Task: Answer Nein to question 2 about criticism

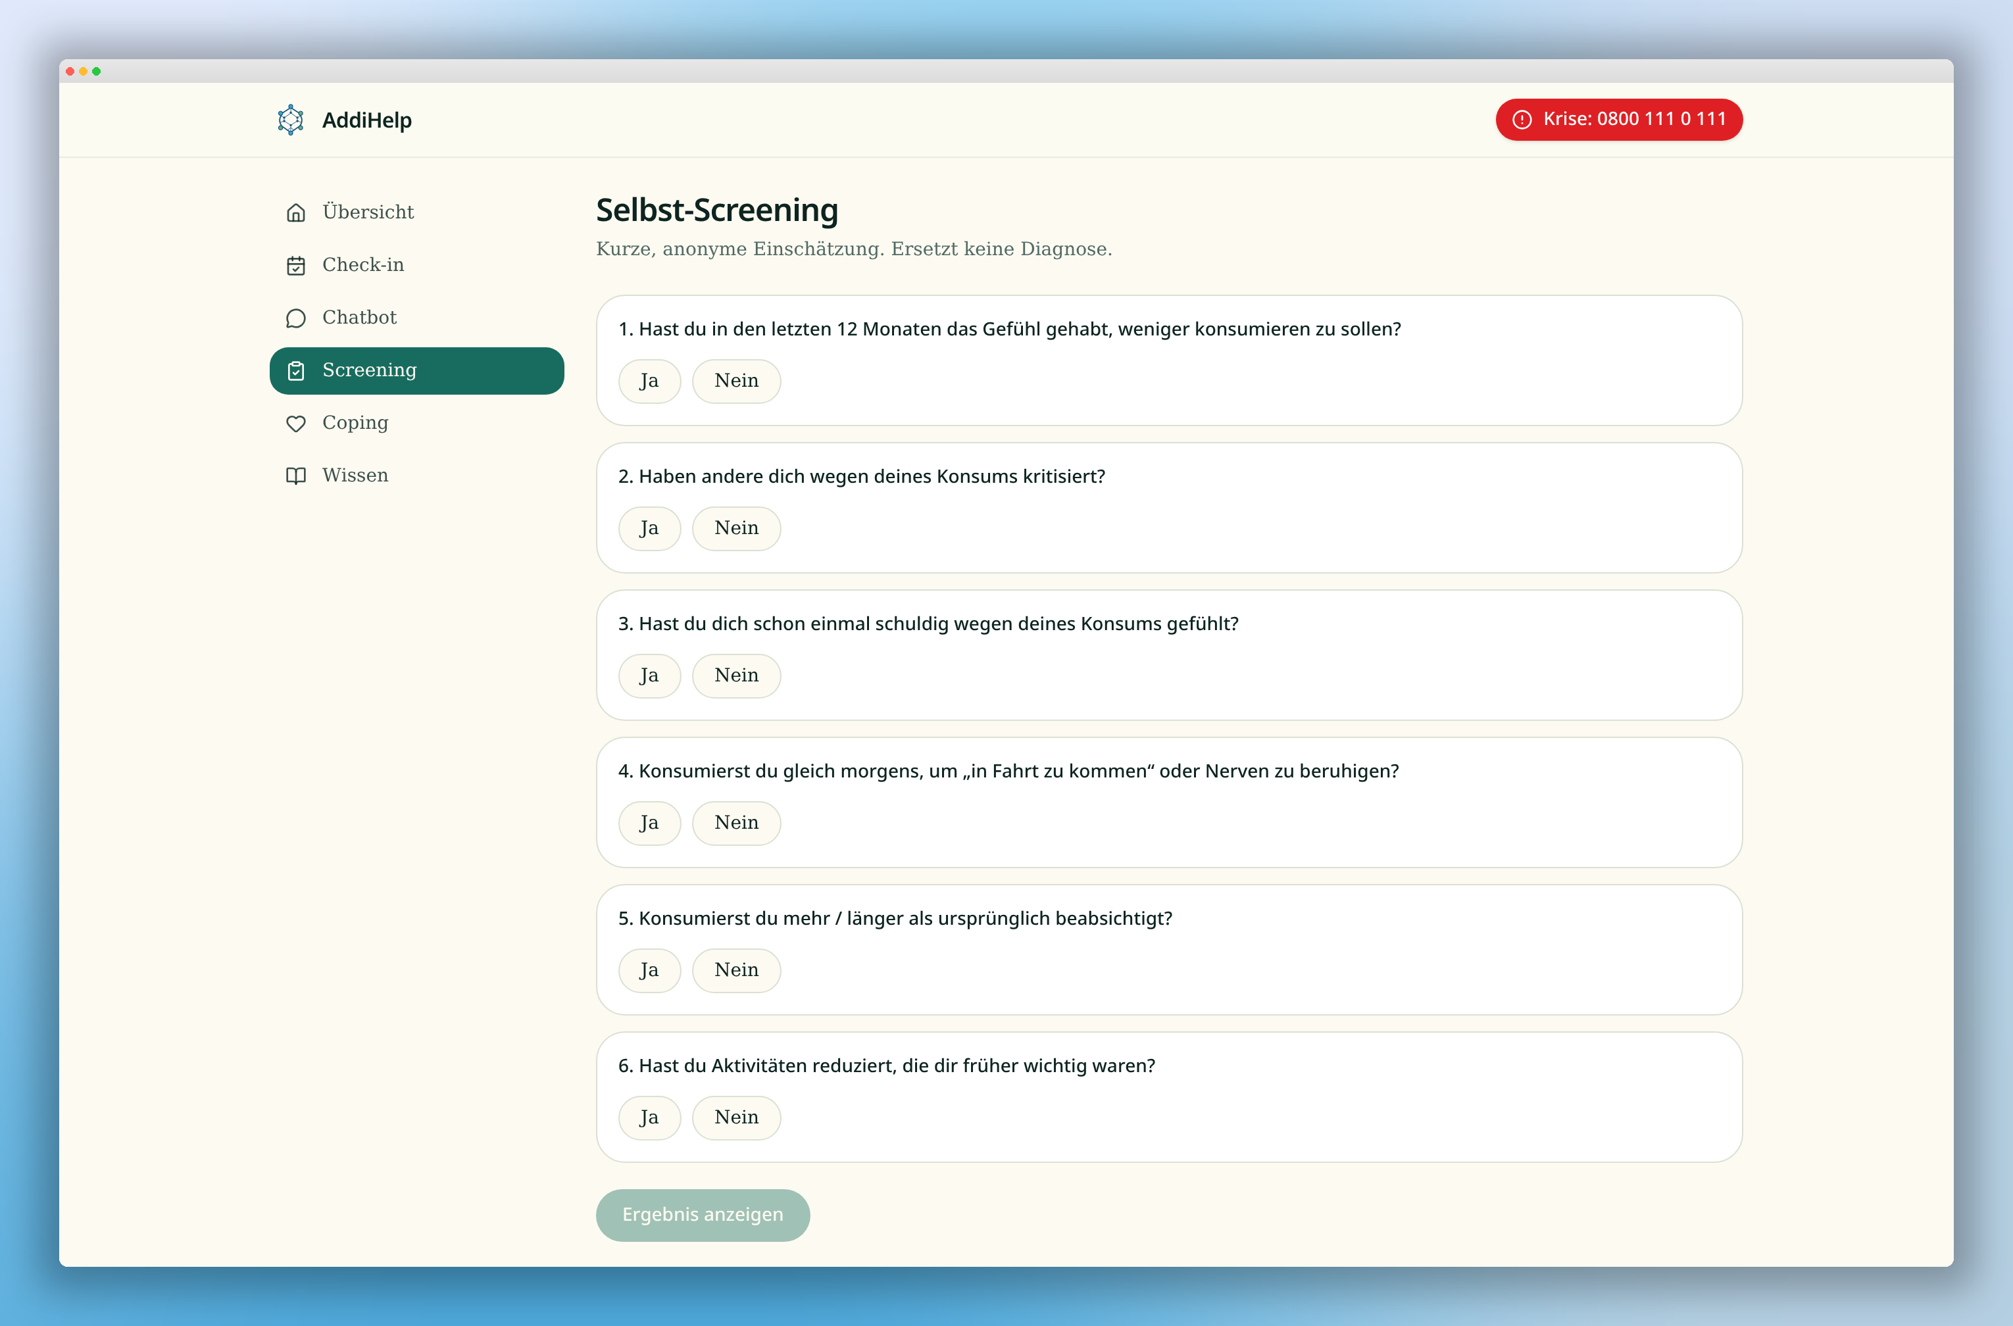Action: pyautogui.click(x=736, y=528)
